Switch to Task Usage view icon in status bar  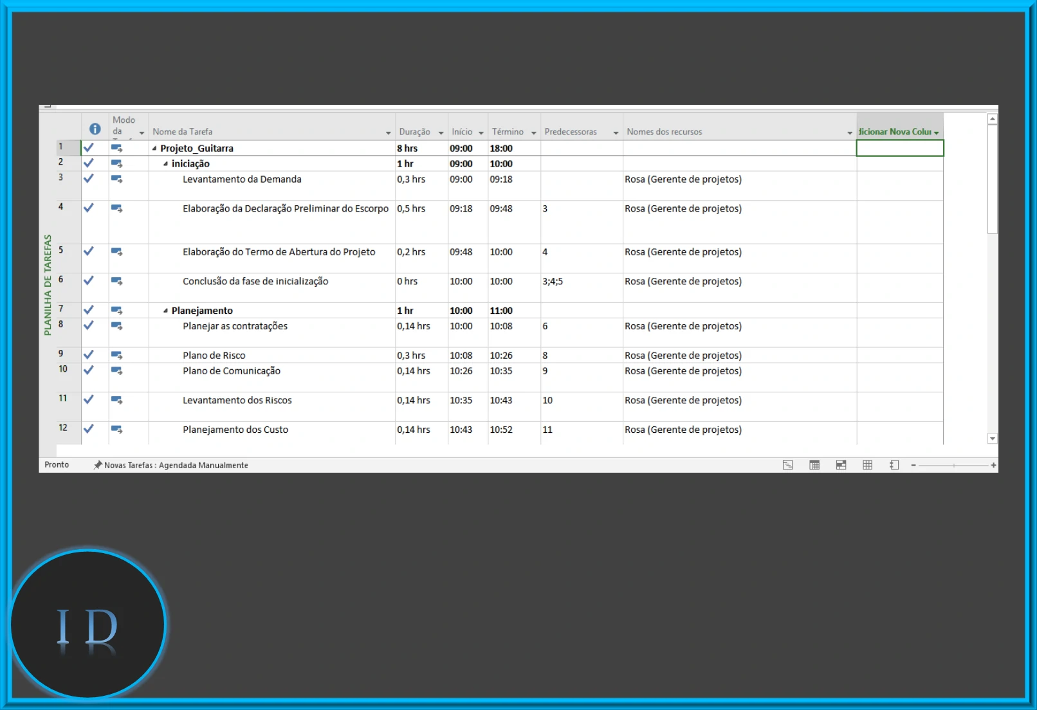(x=814, y=465)
